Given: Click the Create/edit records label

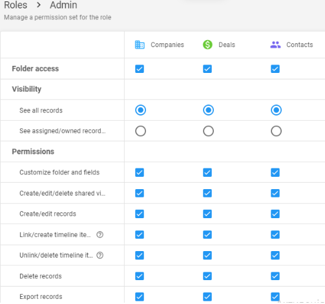Looking at the screenshot, I should click(48, 214).
